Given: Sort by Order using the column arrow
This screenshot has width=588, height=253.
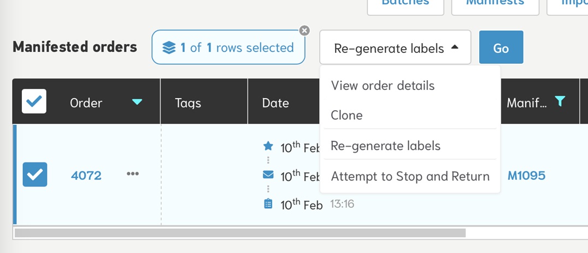Looking at the screenshot, I should pos(137,102).
